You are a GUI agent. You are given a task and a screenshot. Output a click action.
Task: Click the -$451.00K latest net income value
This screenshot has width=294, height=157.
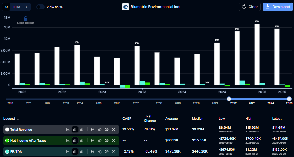click(280, 139)
